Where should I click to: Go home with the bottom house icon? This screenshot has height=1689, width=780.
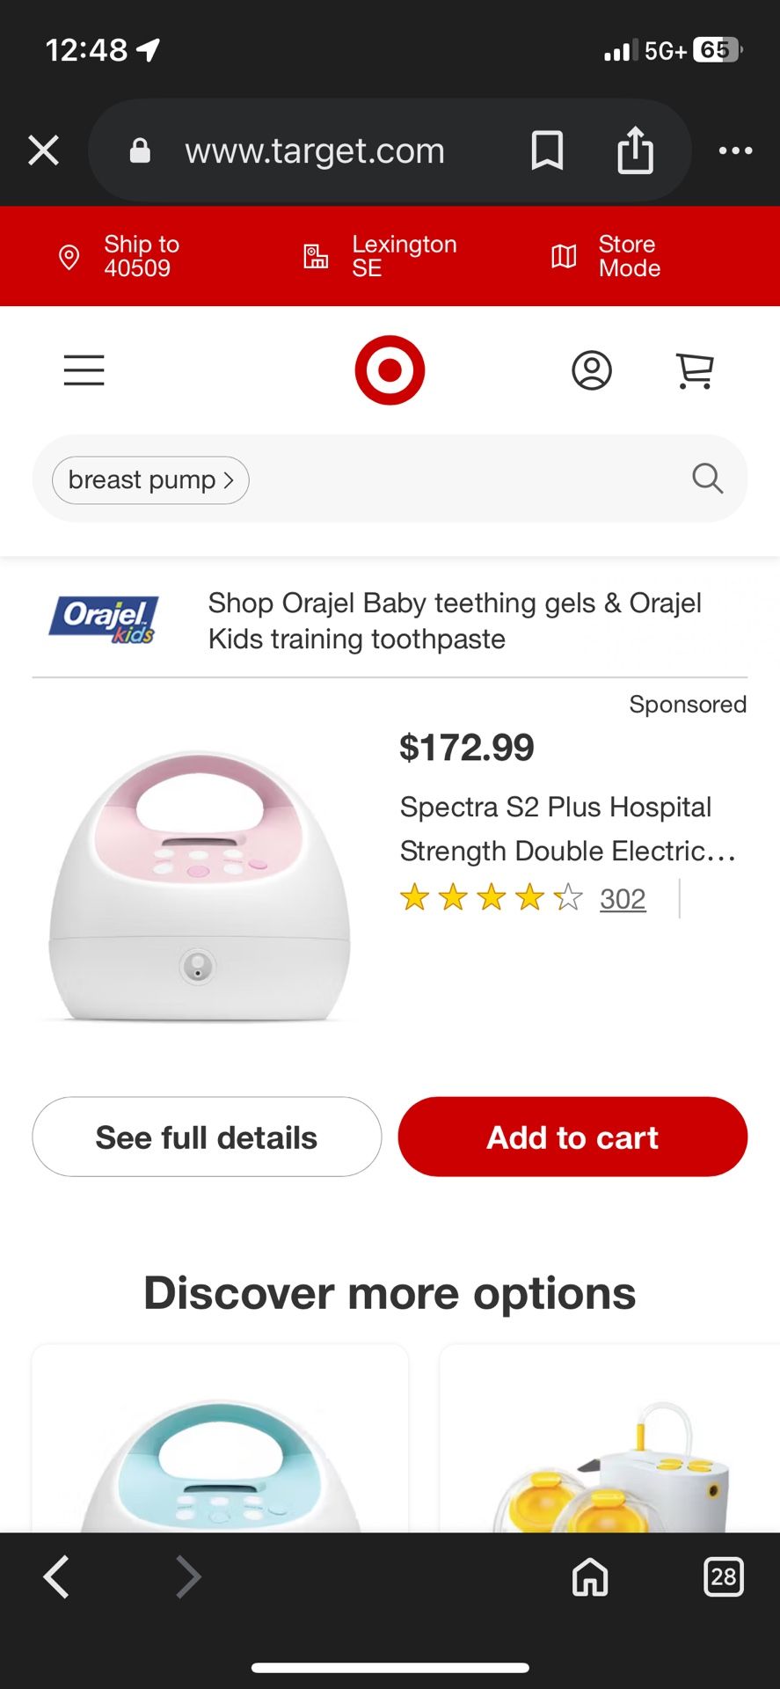[589, 1577]
